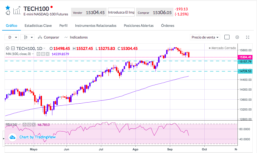Follow the Chart by TradingView link

37,137
